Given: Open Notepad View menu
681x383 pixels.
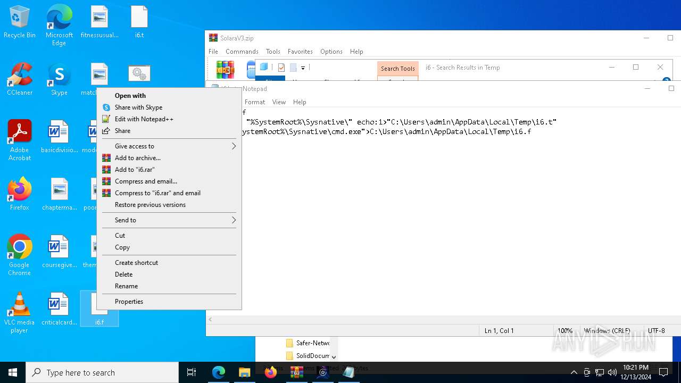Looking at the screenshot, I should (279, 102).
